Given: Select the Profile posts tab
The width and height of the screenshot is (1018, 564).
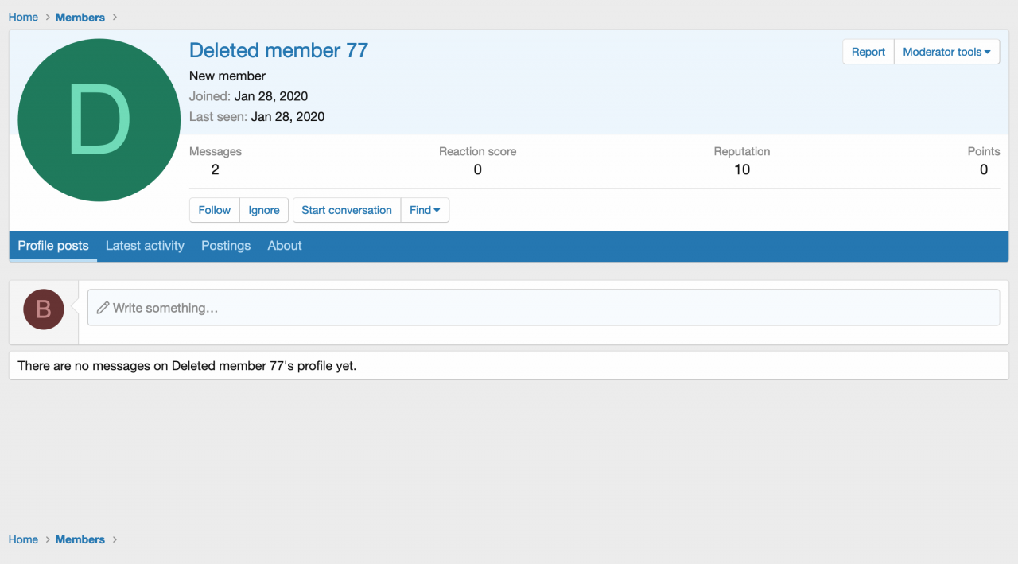Looking at the screenshot, I should click(x=53, y=246).
